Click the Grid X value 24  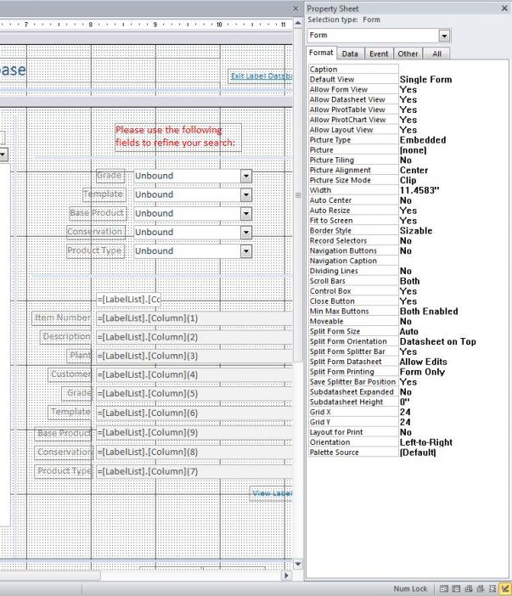[x=405, y=412]
